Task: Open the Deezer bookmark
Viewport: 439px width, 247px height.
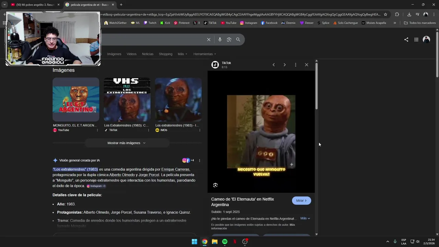Action: (307, 23)
